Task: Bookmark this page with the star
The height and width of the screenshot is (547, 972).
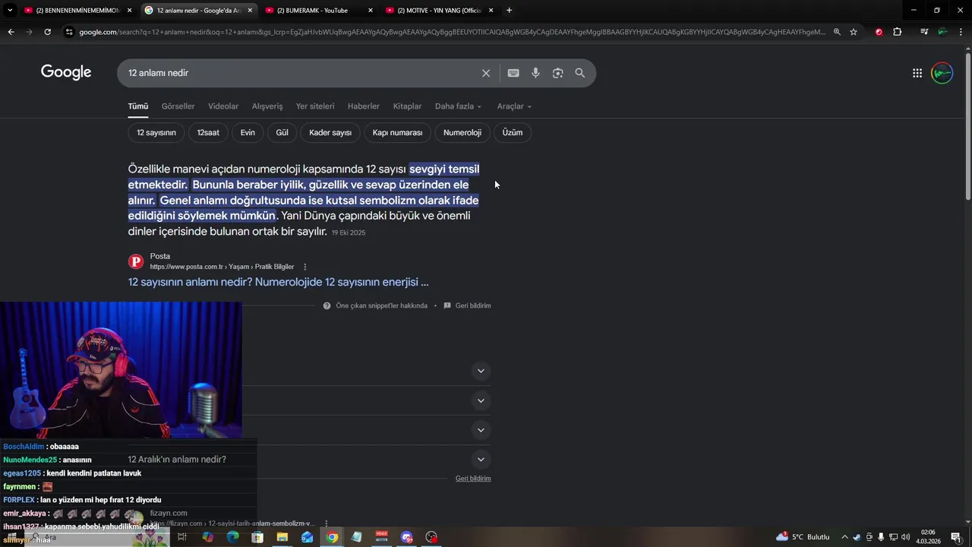Action: 854,32
